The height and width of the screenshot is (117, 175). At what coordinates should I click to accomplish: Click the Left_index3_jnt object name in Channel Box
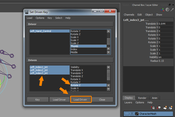click(x=136, y=20)
